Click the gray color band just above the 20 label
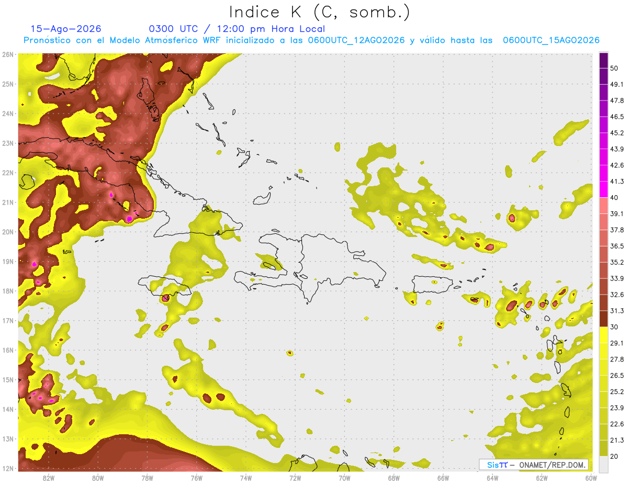 pos(603,464)
